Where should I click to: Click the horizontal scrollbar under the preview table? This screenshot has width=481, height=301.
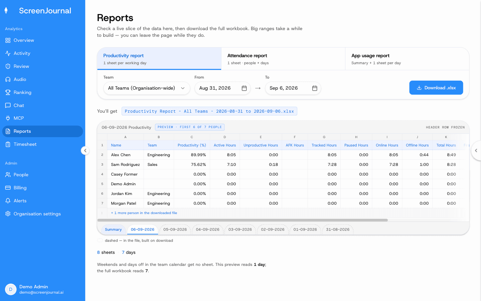[x=243, y=220]
